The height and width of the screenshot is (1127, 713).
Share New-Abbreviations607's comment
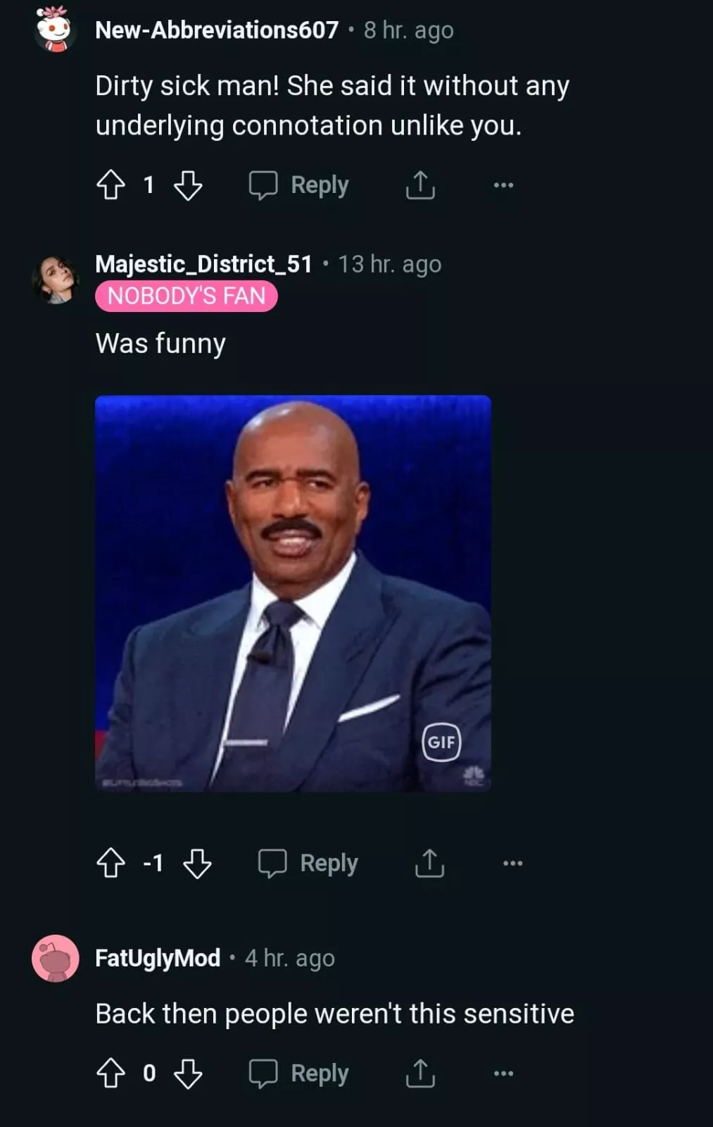pyautogui.click(x=420, y=185)
